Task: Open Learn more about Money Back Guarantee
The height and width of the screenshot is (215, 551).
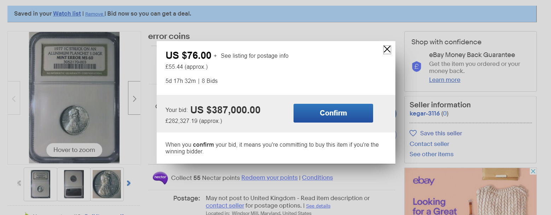Action: [x=445, y=80]
